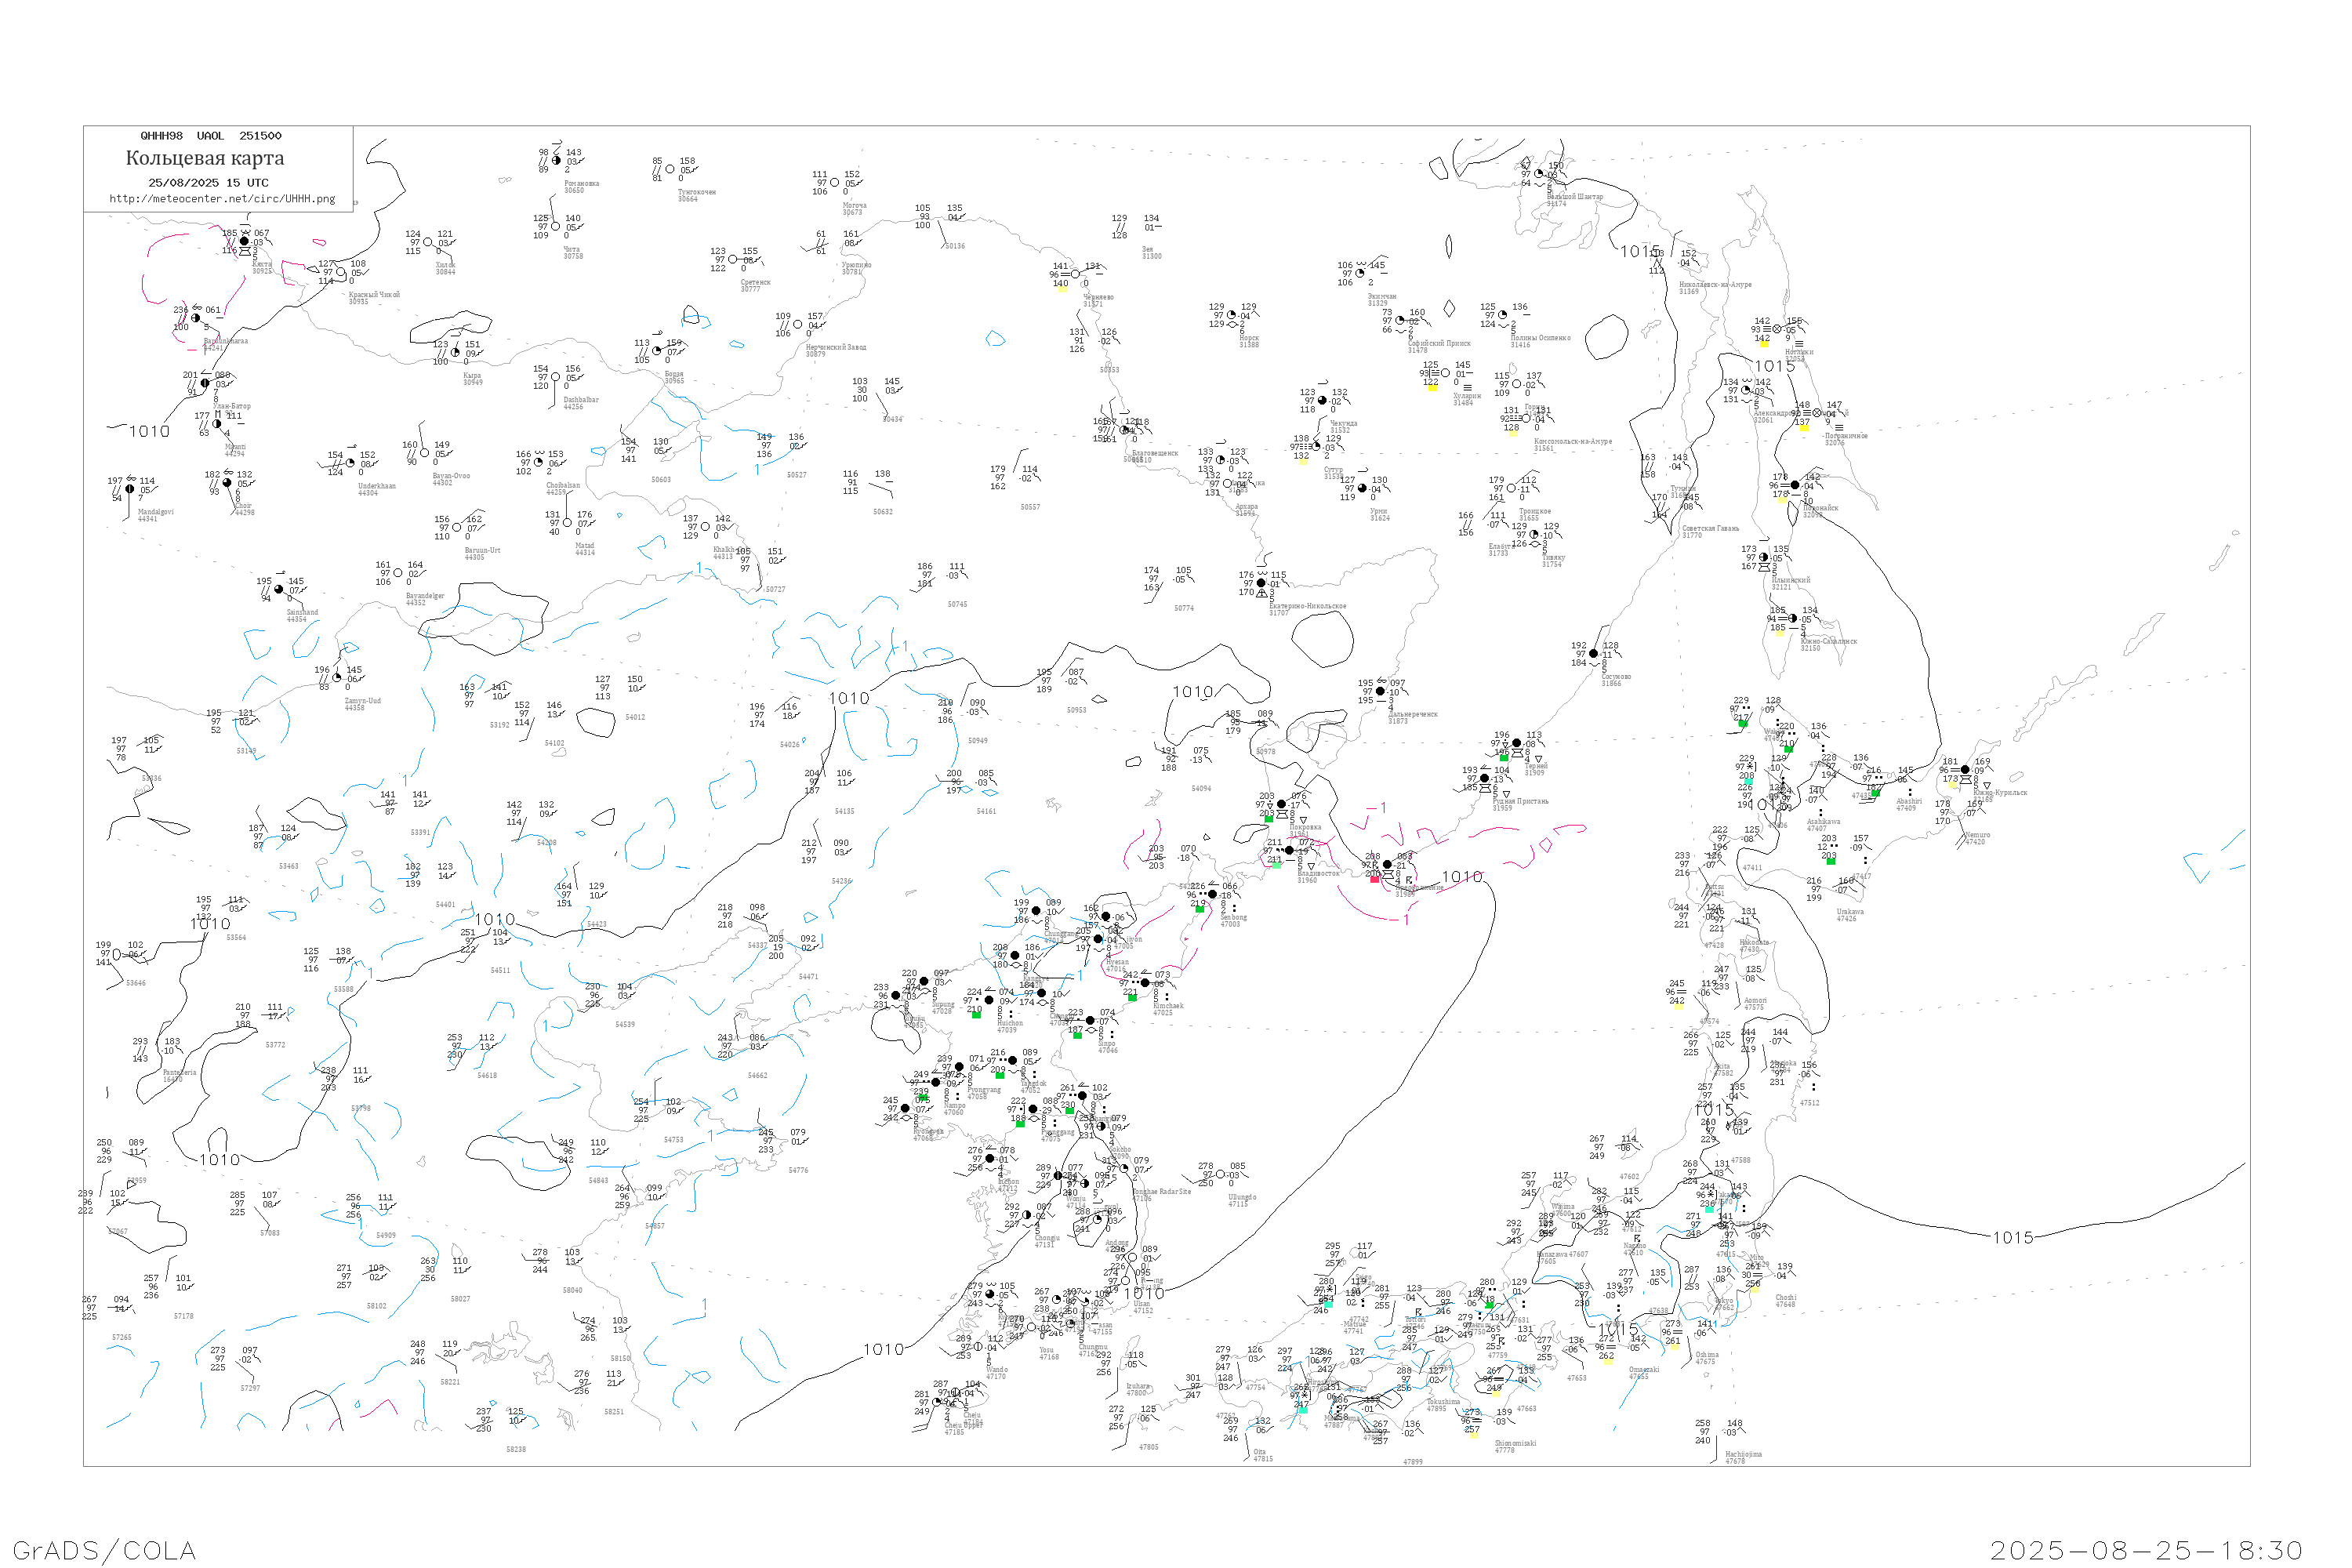
Task: Click the Владивосток station circle
Action: [x=1289, y=851]
